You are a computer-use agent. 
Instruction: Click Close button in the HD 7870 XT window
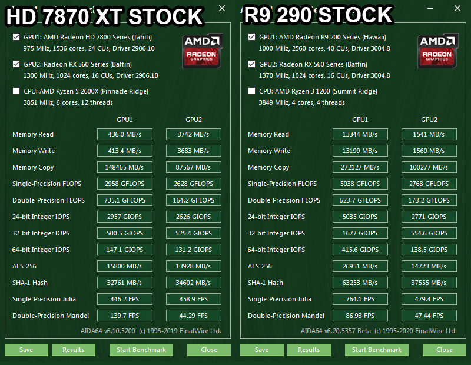[x=209, y=350]
